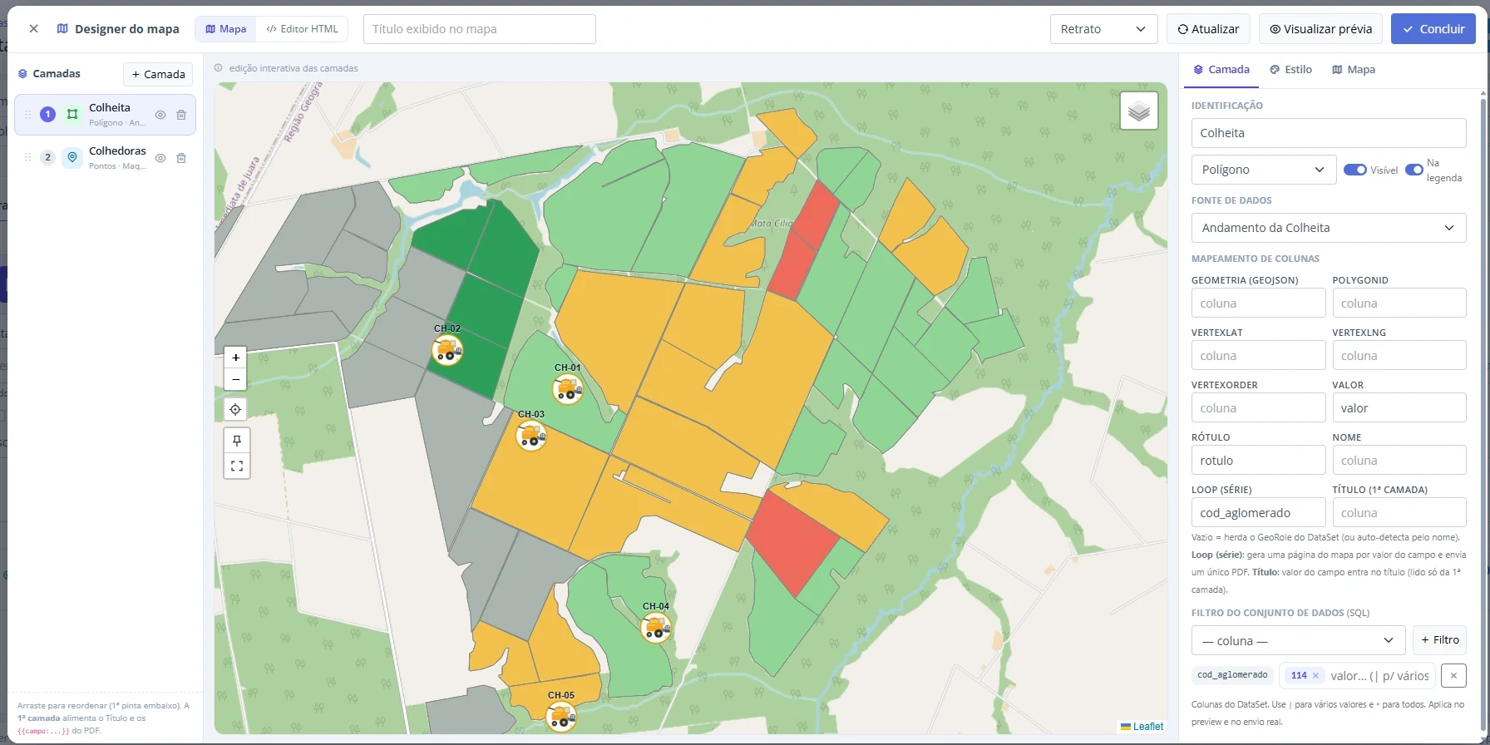Viewport: 1490px width, 745px height.
Task: Click the NOME column field
Action: [1399, 461]
